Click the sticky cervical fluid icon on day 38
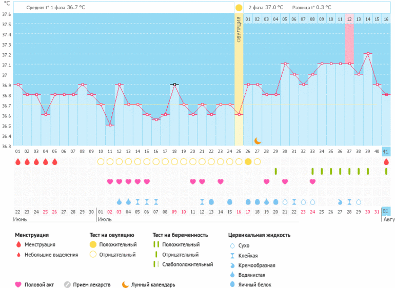The width and height of the screenshot is (395, 288). [349, 201]
